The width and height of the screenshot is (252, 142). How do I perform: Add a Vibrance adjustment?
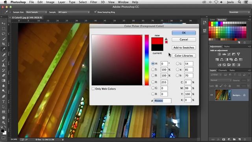[238, 54]
